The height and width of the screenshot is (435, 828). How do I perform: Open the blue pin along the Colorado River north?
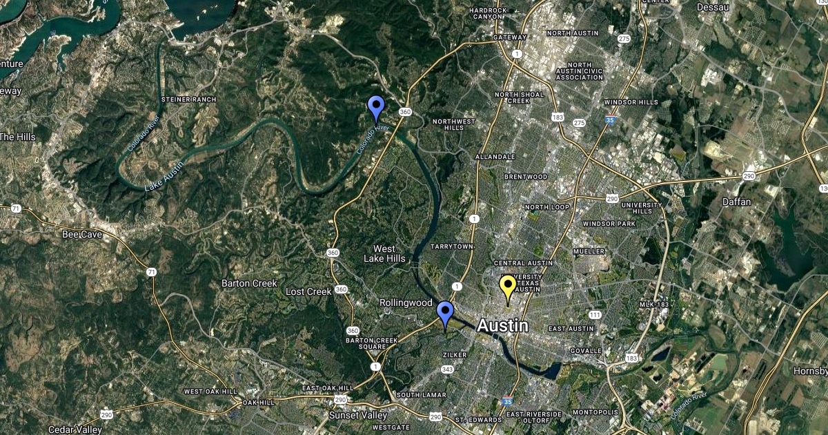[376, 110]
